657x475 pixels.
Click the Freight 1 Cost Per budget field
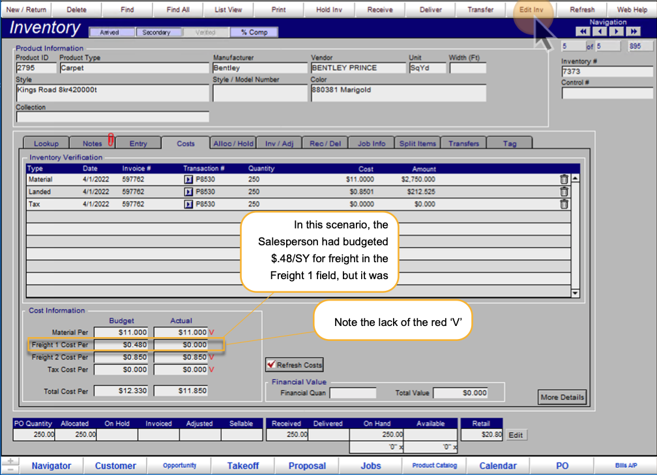point(121,345)
